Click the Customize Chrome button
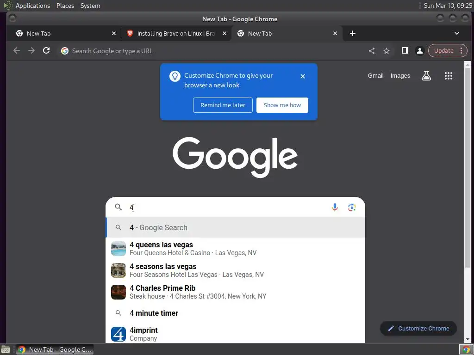474x355 pixels. tap(418, 329)
